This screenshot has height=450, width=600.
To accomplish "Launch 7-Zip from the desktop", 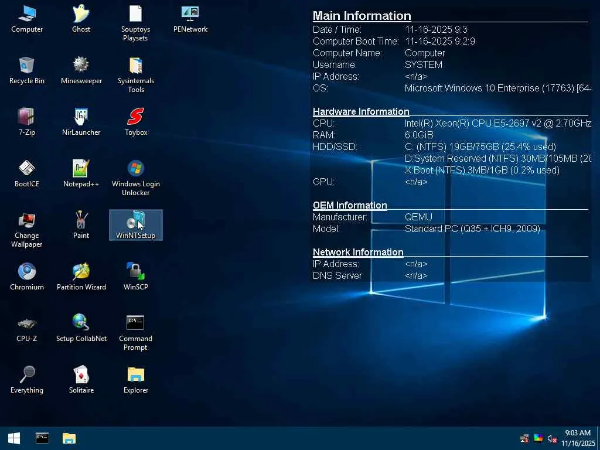I will pyautogui.click(x=27, y=122).
